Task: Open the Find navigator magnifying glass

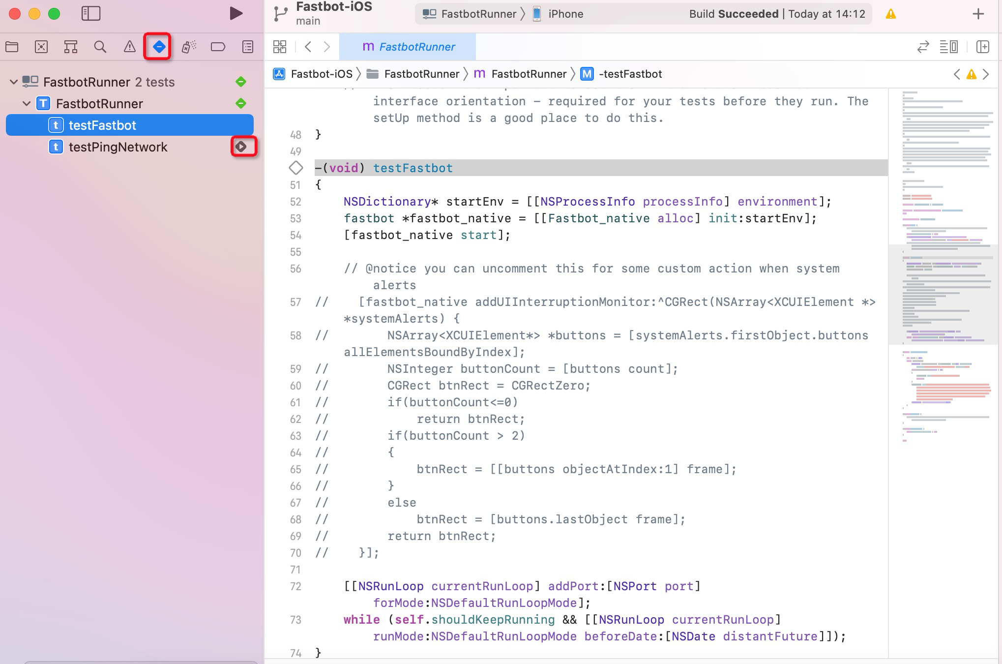Action: click(x=100, y=47)
